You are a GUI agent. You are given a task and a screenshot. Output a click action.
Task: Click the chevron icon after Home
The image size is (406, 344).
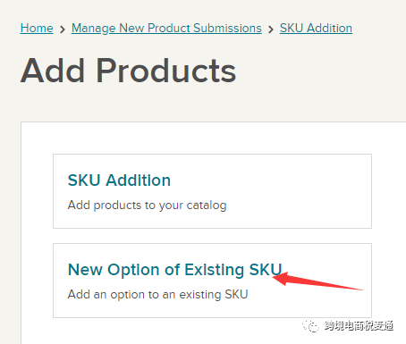point(63,29)
